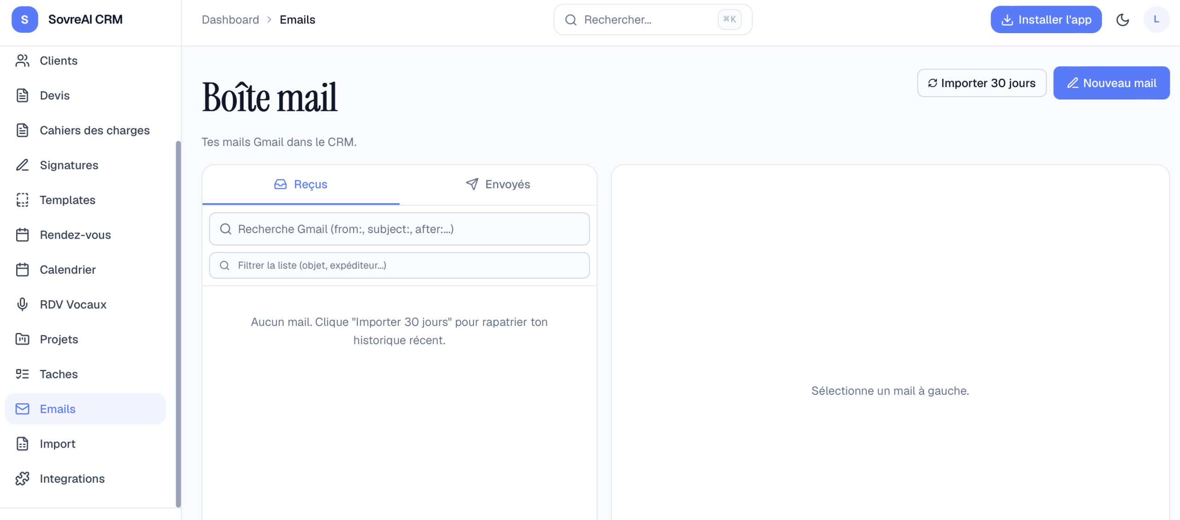The image size is (1180, 520).
Task: Select the Templates menu label
Action: click(x=67, y=200)
